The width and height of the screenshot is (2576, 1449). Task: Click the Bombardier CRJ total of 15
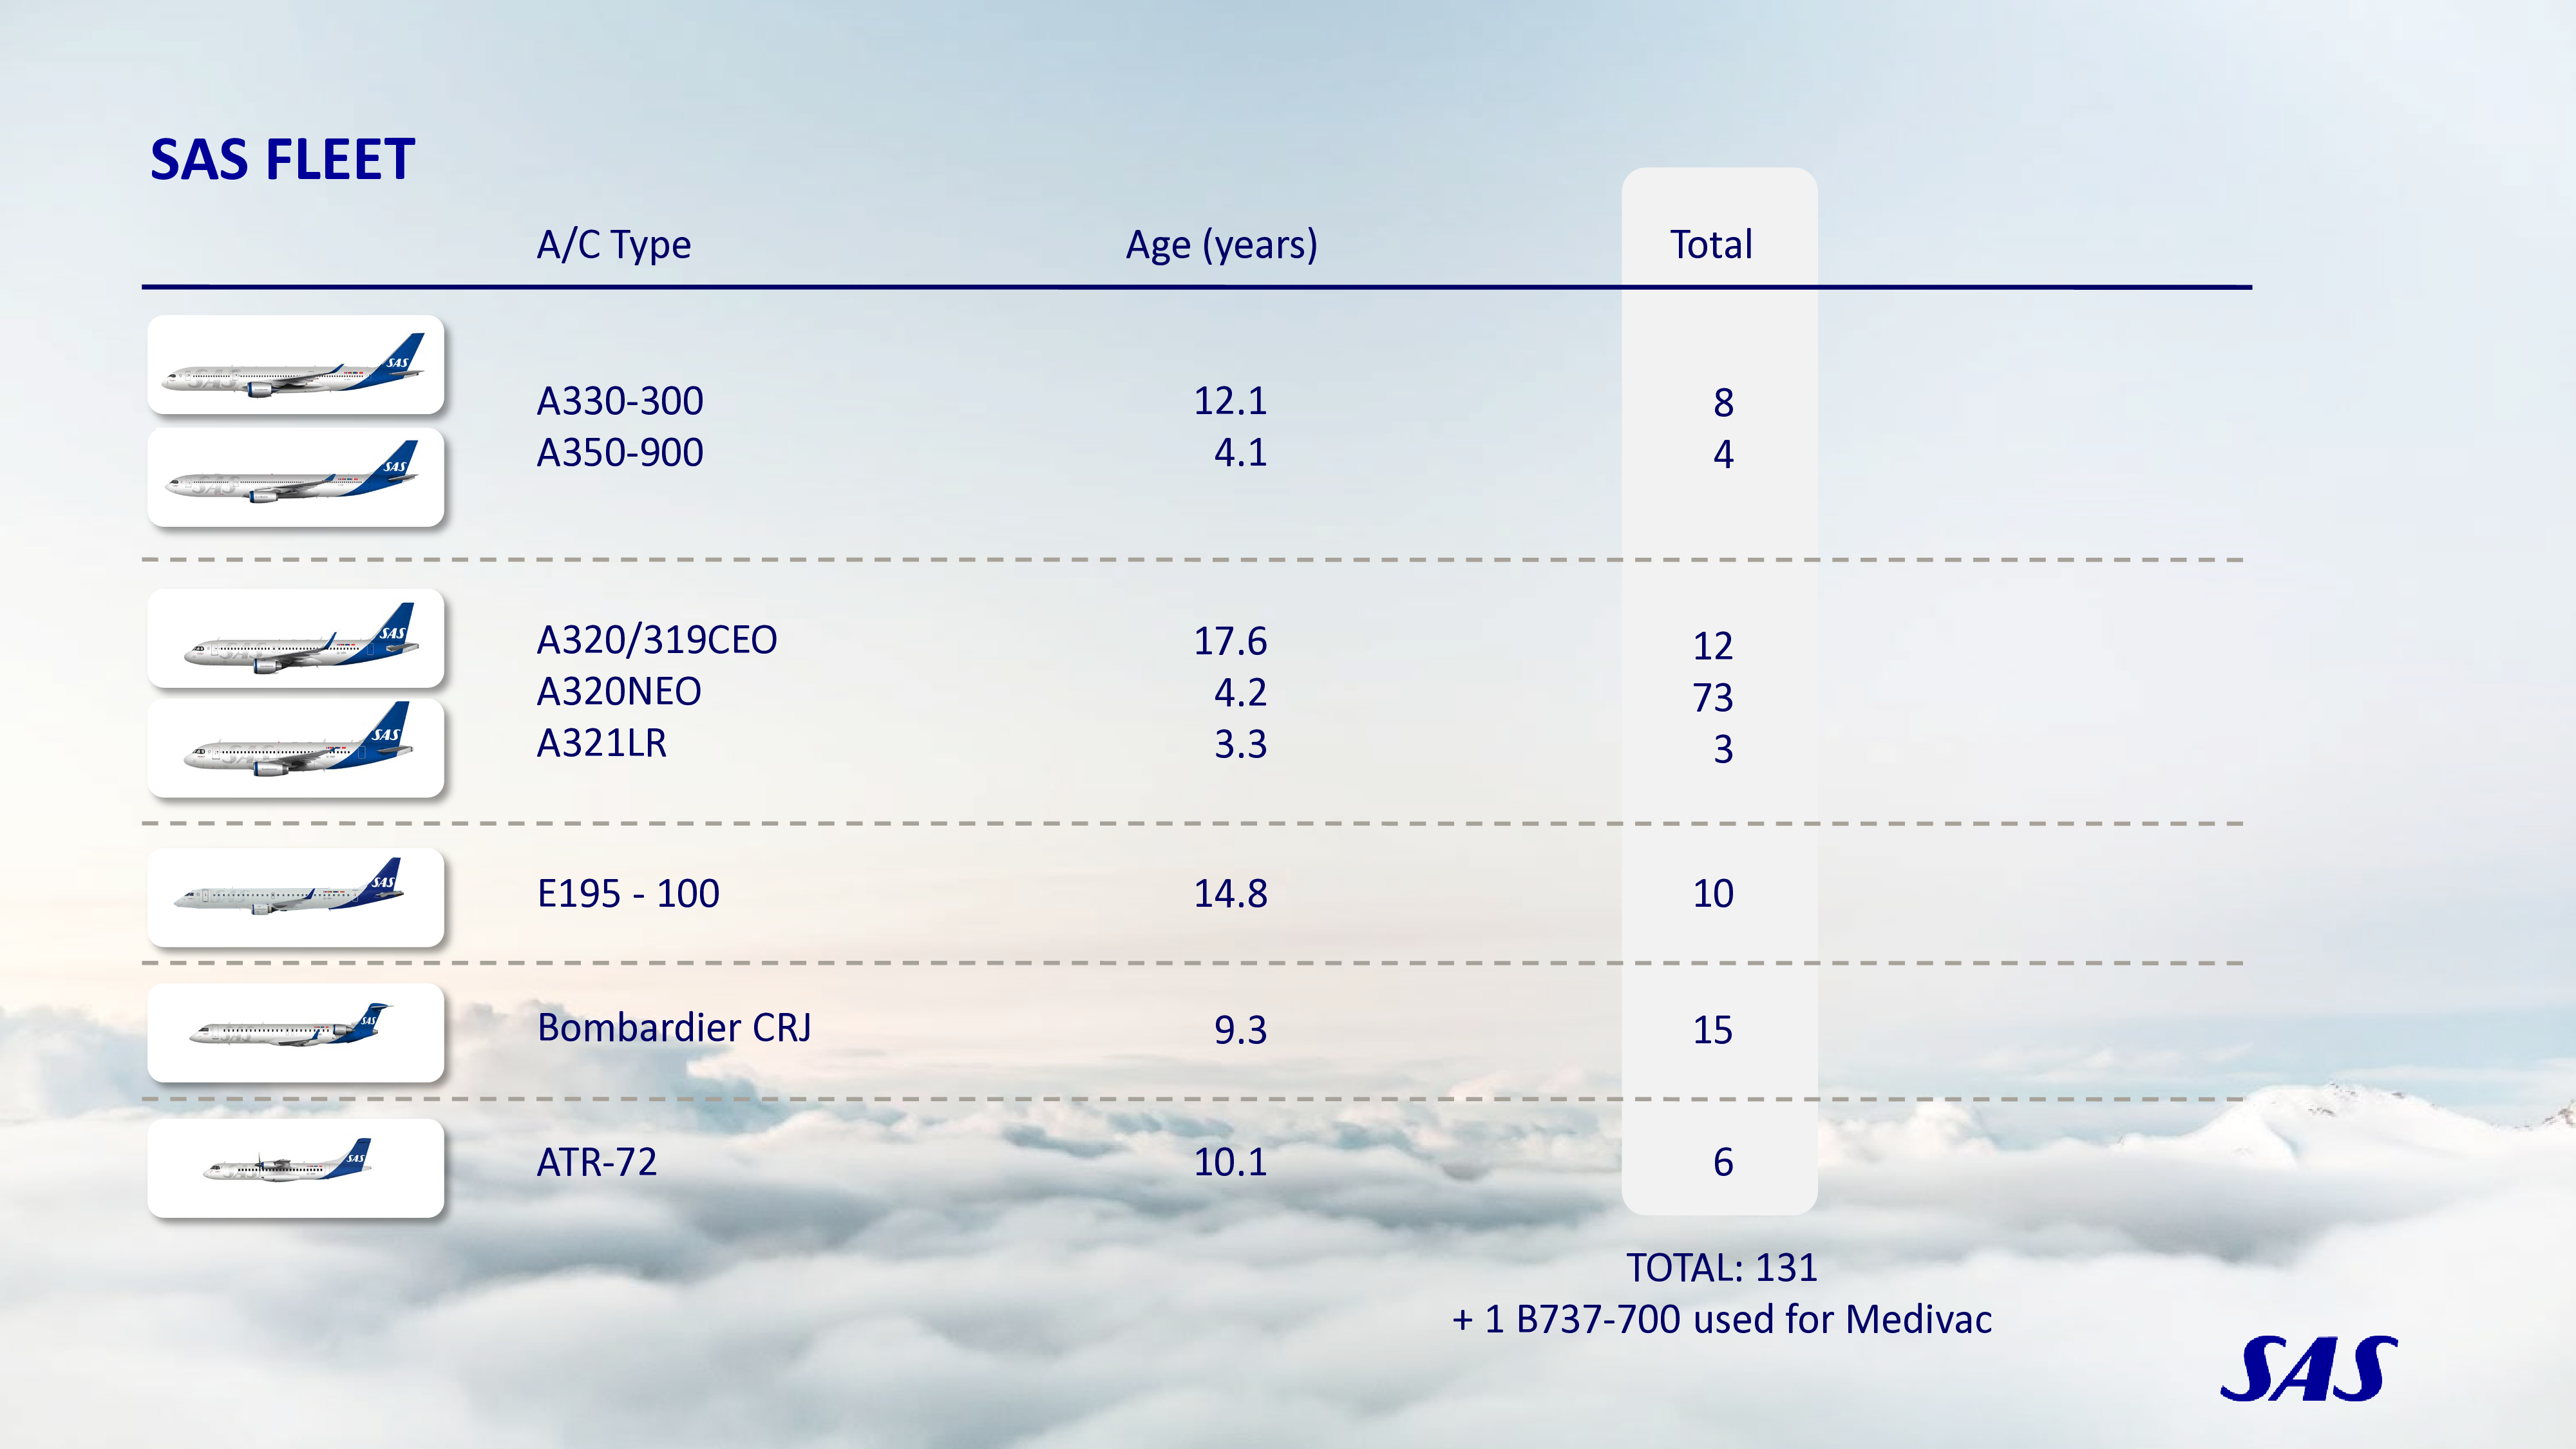(1713, 1030)
